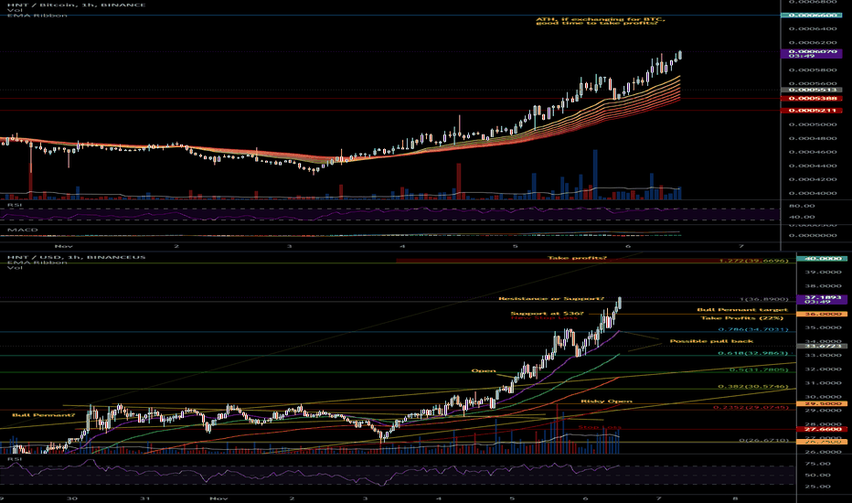Screen dimensions: 852x503
Task: Click the HNT / Bitcoin chart title legend
Action: point(76,5)
